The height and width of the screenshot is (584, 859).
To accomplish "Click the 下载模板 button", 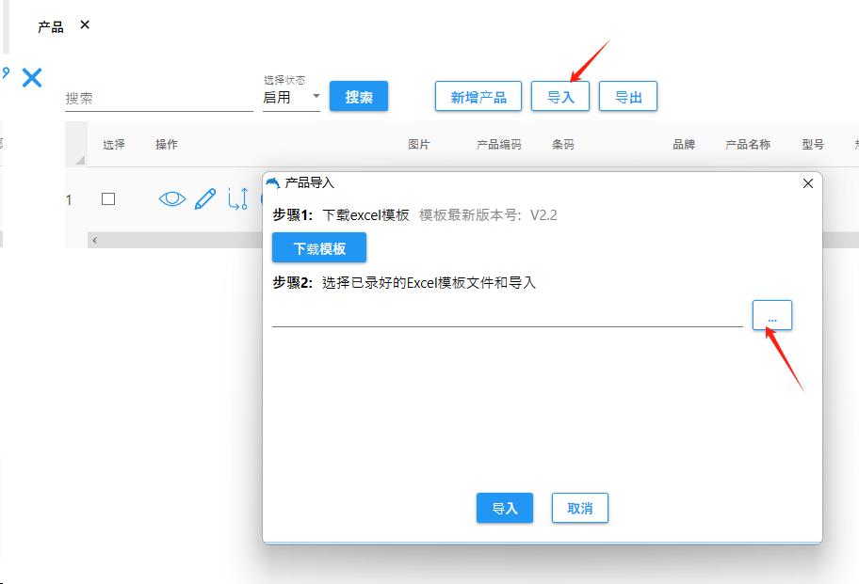I will [319, 248].
